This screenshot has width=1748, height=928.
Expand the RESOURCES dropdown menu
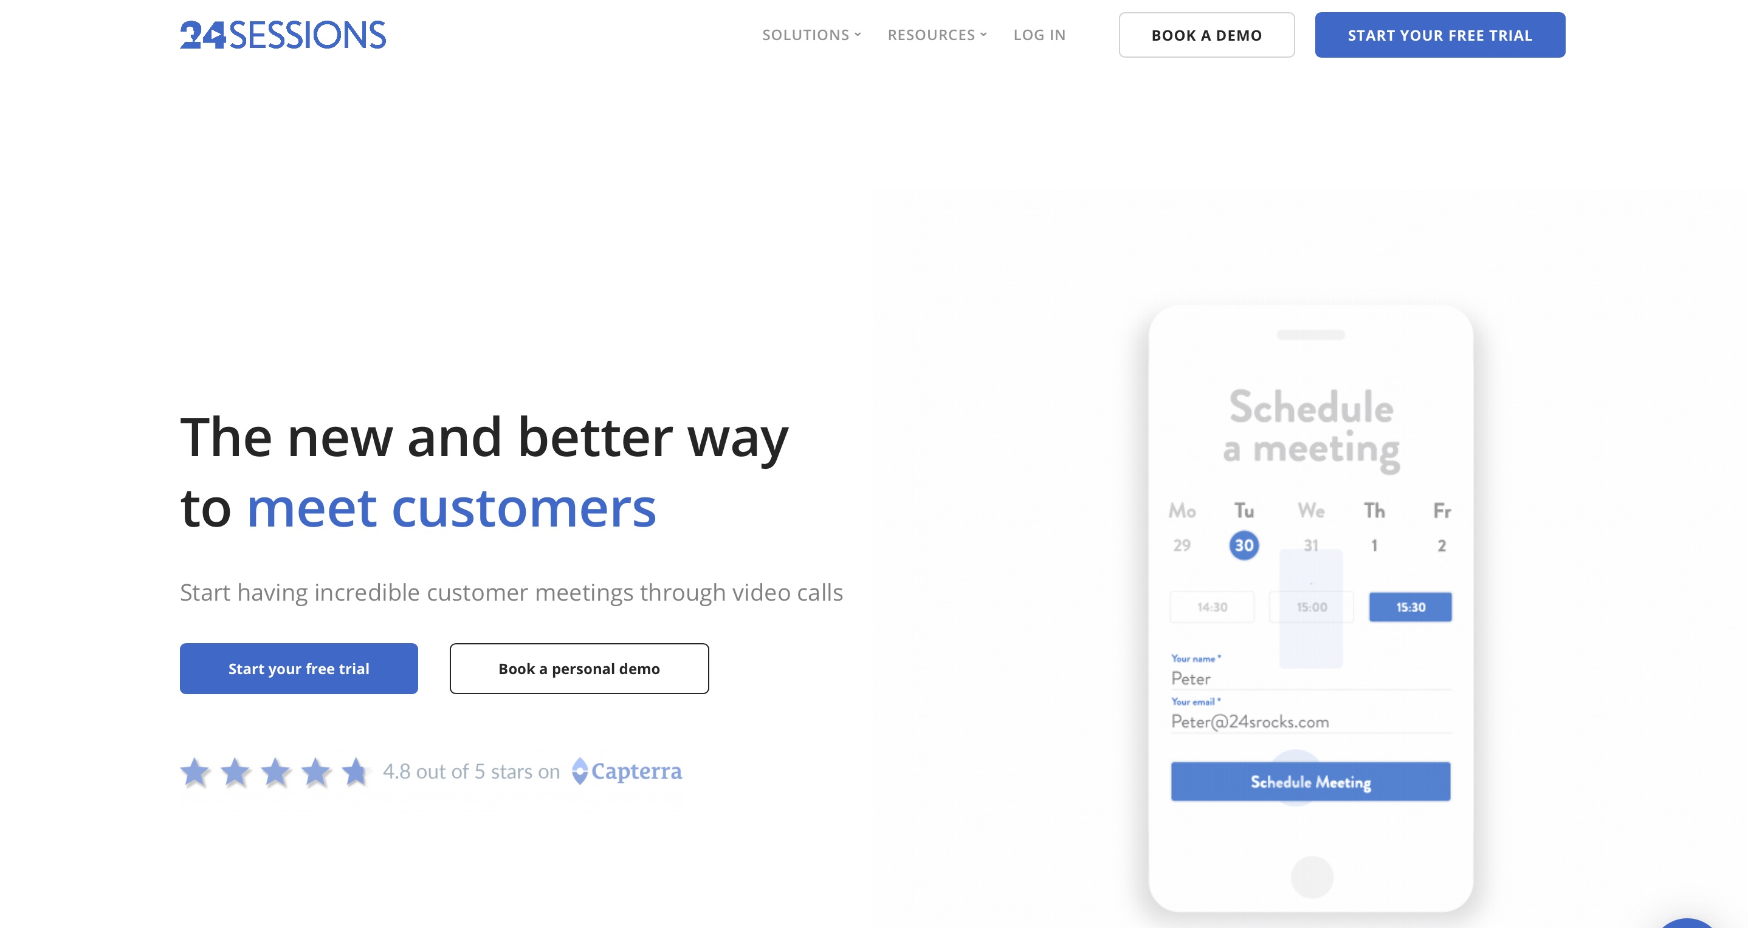[x=939, y=35]
